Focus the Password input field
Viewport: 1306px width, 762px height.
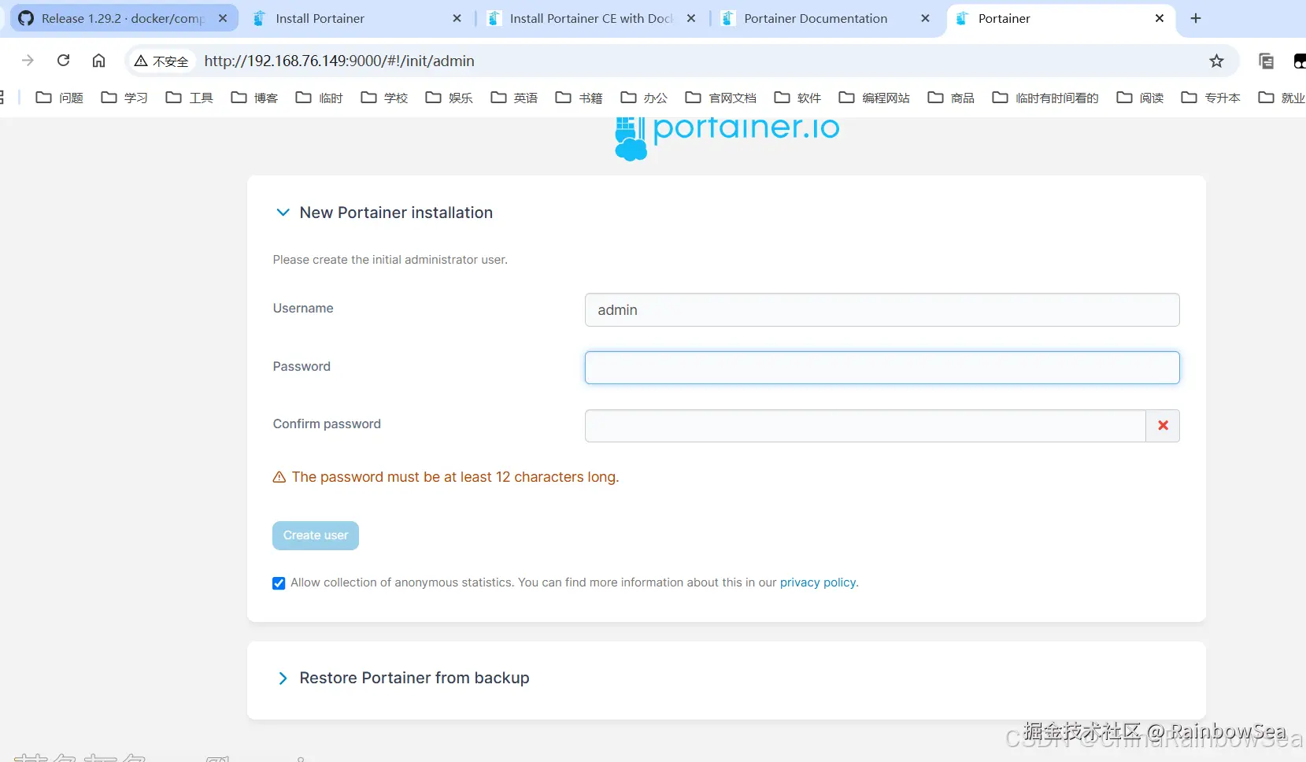click(x=882, y=368)
